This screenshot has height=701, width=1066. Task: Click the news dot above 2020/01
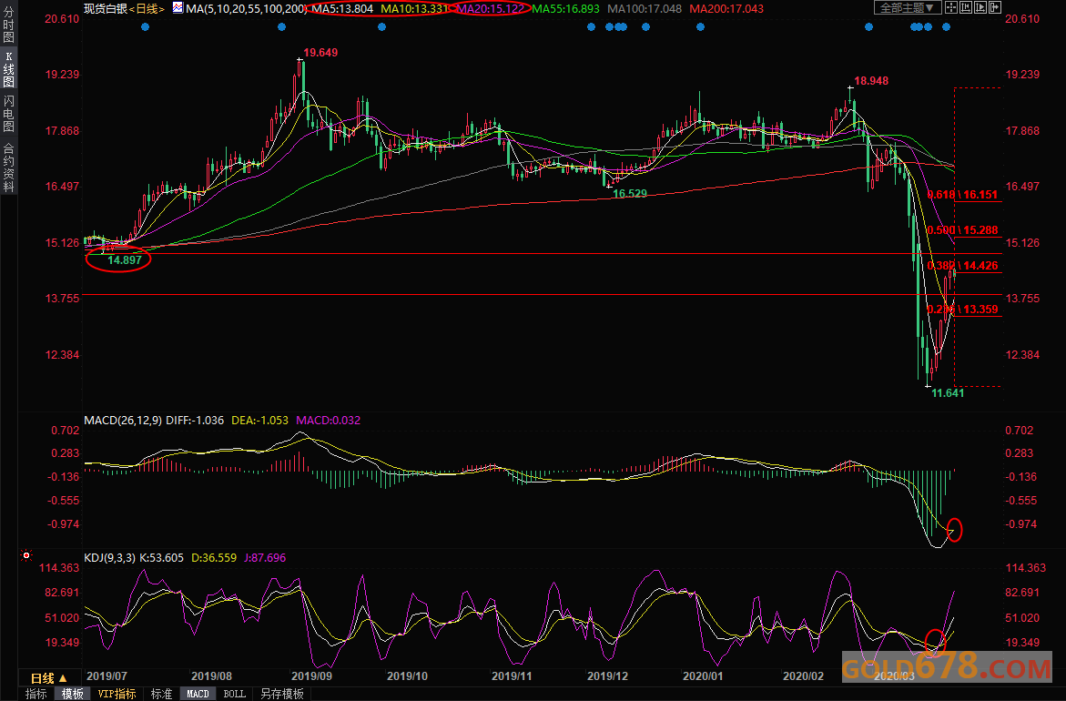pyautogui.click(x=701, y=27)
